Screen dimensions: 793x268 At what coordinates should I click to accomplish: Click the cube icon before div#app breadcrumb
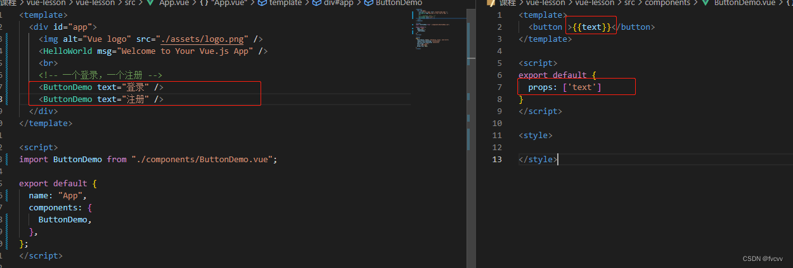317,3
